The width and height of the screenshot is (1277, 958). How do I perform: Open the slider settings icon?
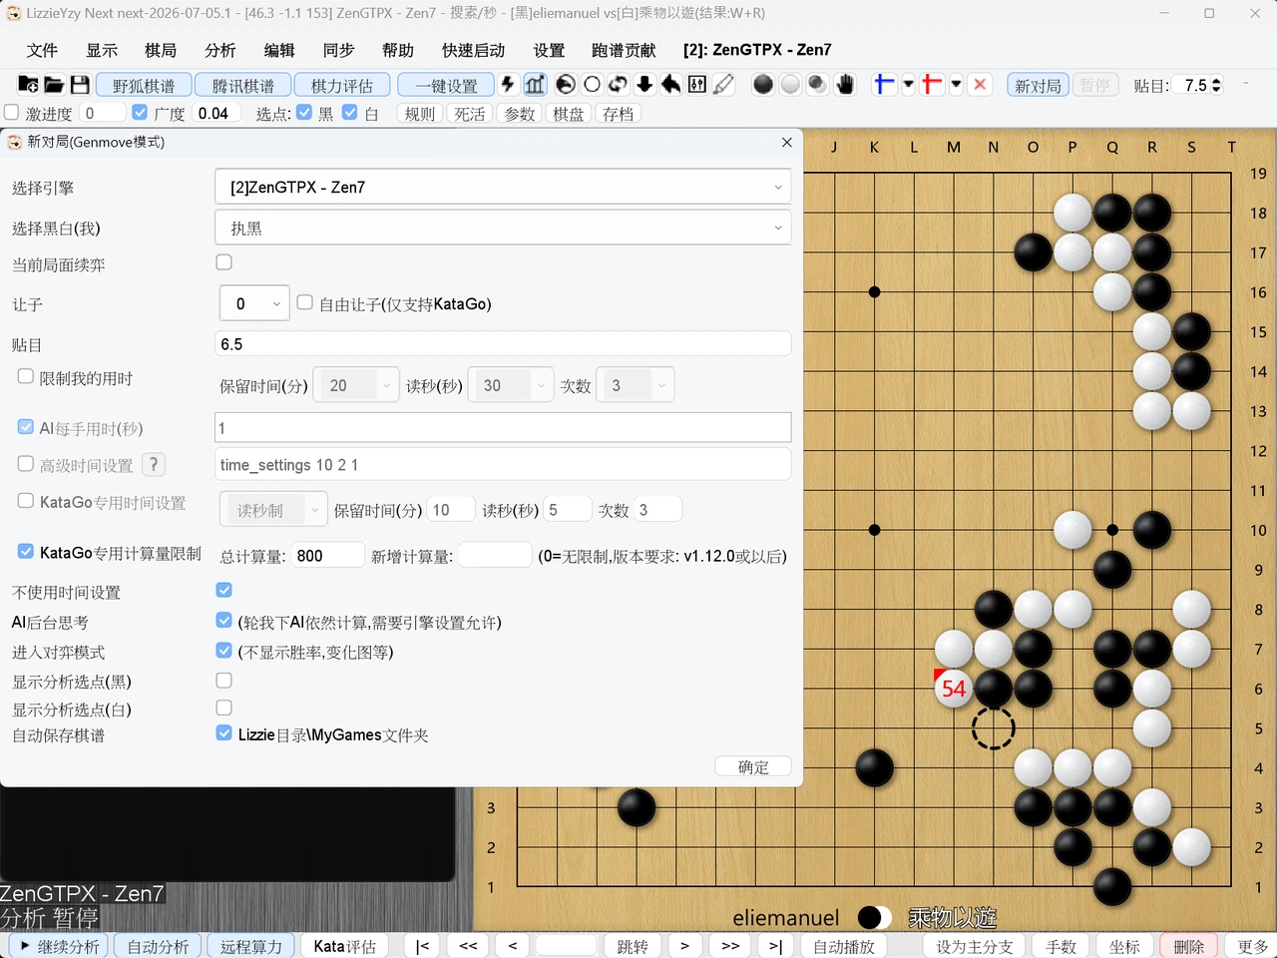(x=697, y=85)
